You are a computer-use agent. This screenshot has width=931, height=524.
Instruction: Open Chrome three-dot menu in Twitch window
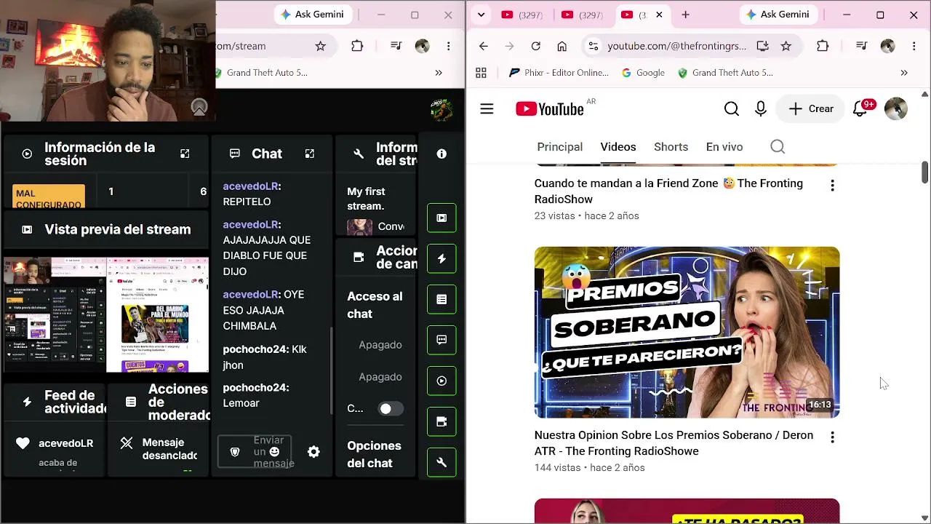(449, 46)
